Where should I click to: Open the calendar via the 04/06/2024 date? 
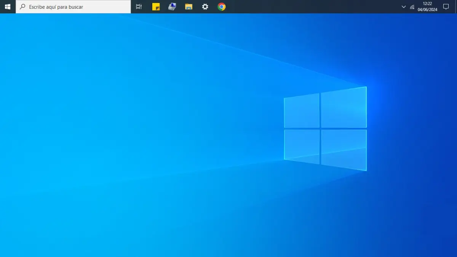click(427, 10)
